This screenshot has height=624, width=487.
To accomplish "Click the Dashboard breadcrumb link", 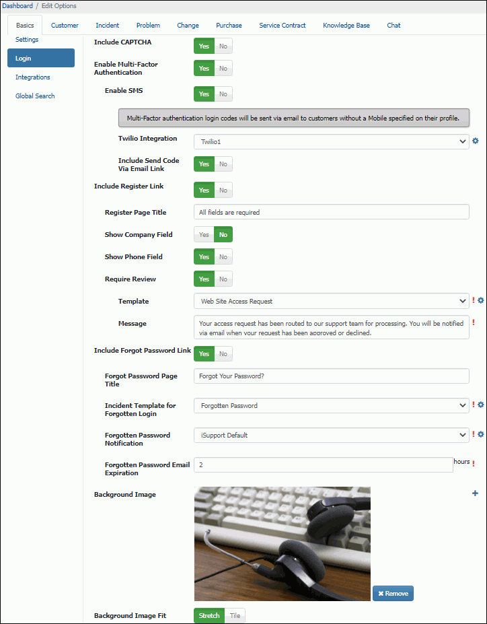I will pyautogui.click(x=17, y=6).
